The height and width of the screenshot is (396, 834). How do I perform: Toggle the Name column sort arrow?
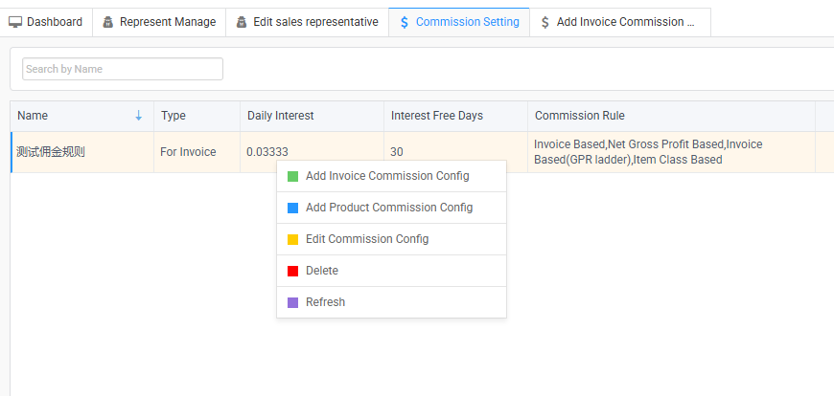[138, 116]
